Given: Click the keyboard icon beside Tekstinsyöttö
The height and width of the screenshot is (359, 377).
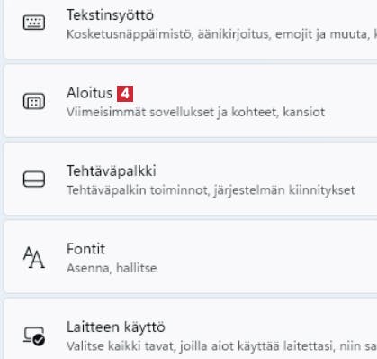Looking at the screenshot, I should click(34, 23).
